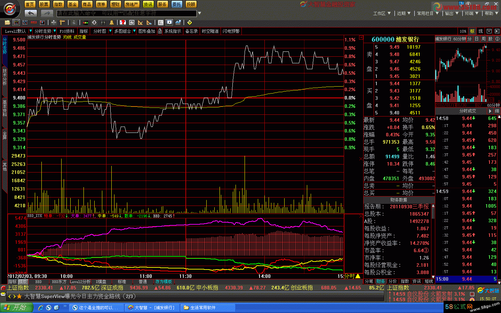The height and width of the screenshot is (313, 501).
Task: Click the forward arrow navigation button
Action: pyautogui.click(x=47, y=13)
